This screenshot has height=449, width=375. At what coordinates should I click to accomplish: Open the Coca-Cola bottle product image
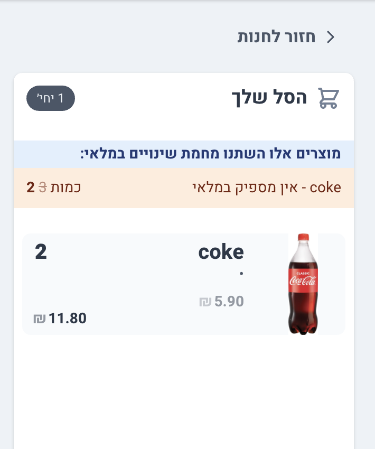303,284
